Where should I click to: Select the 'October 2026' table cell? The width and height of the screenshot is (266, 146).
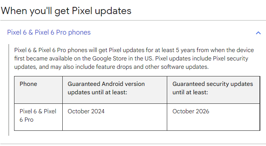point(214,117)
